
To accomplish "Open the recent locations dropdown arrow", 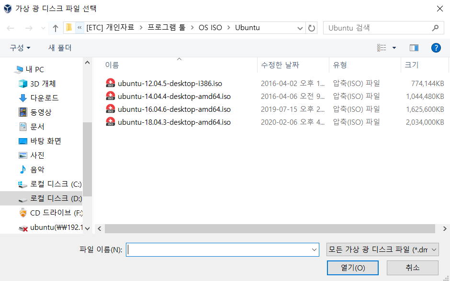I will (43, 28).
